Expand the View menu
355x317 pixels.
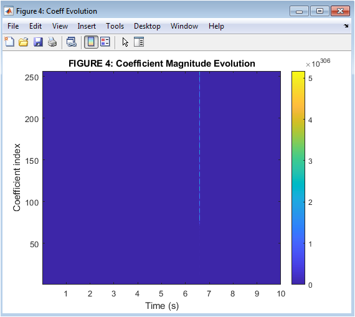pyautogui.click(x=60, y=26)
